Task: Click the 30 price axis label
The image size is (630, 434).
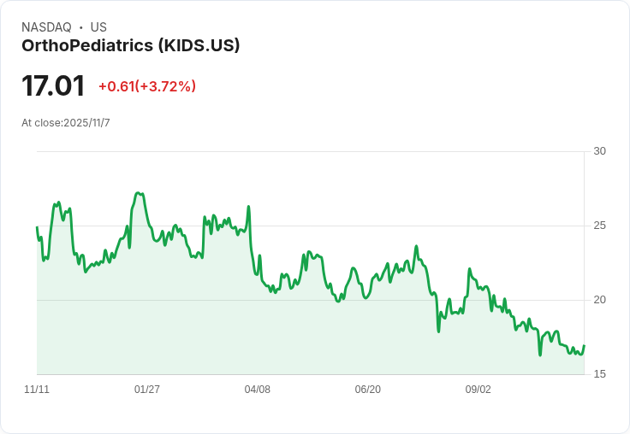Action: click(599, 151)
